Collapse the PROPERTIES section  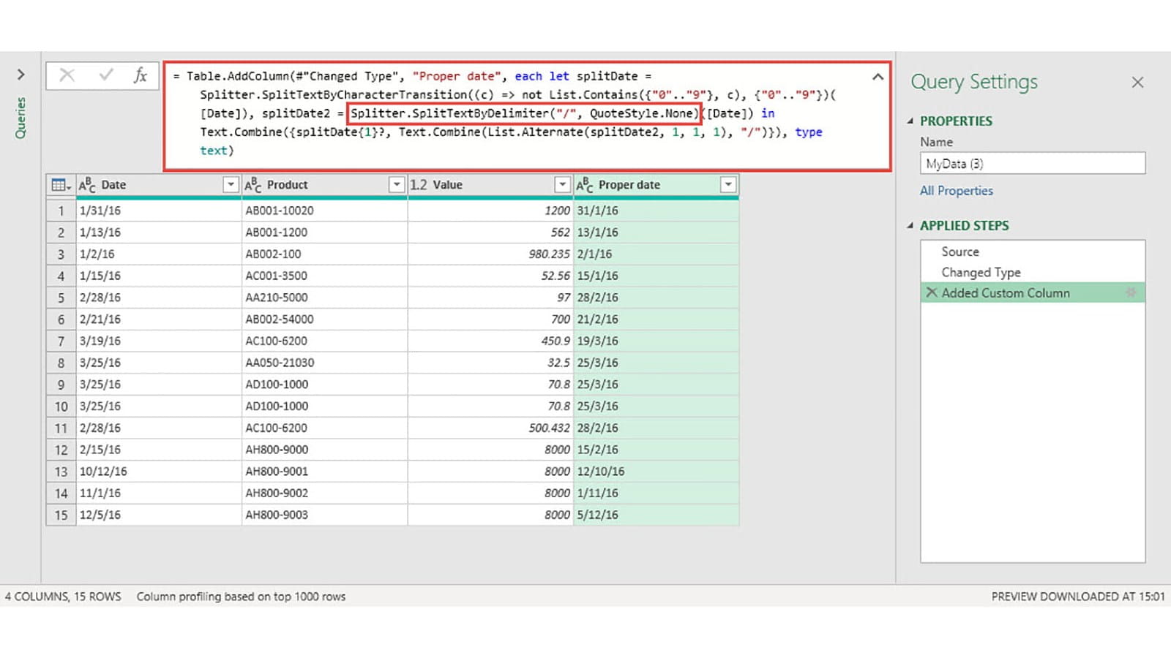910,121
